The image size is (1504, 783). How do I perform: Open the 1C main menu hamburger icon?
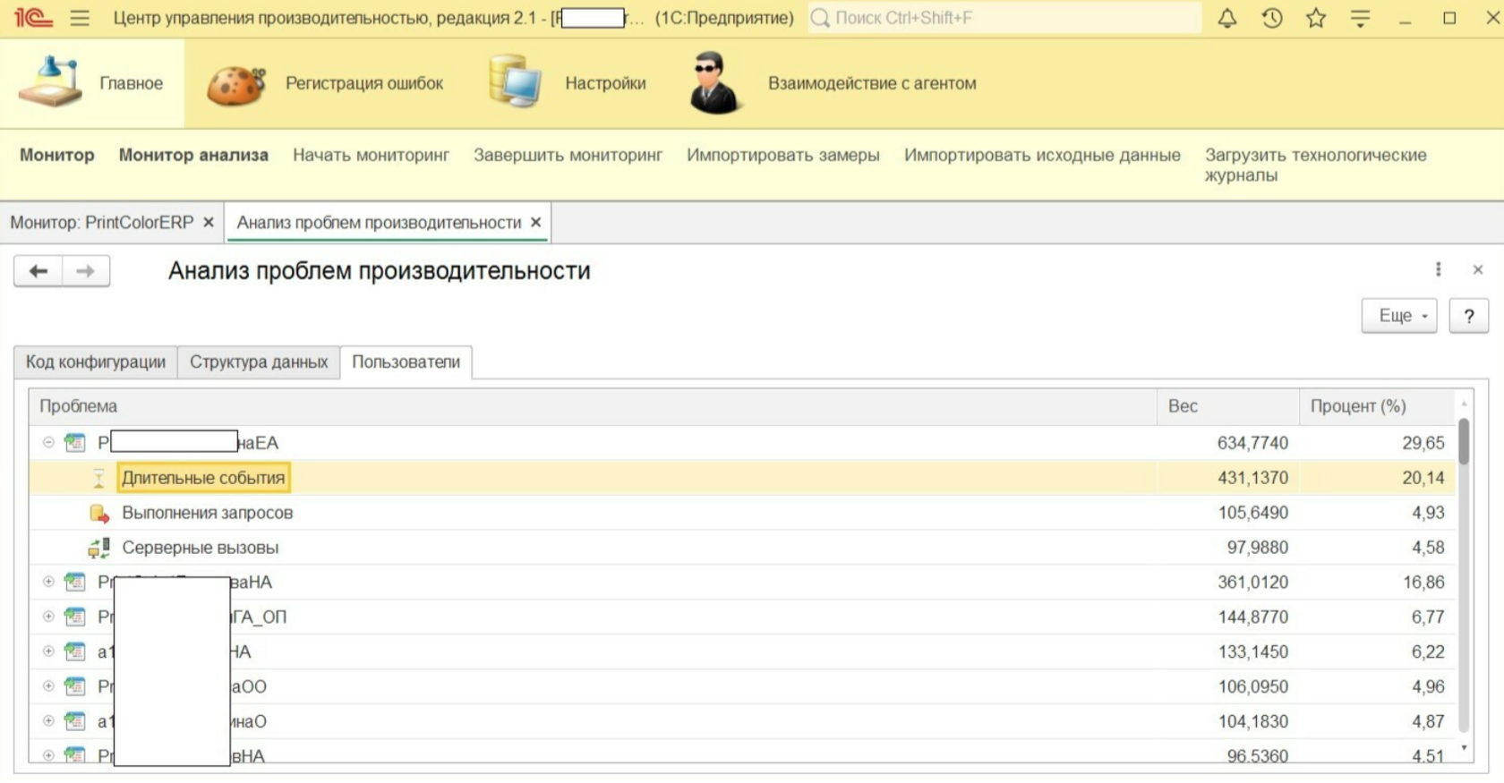click(80, 18)
